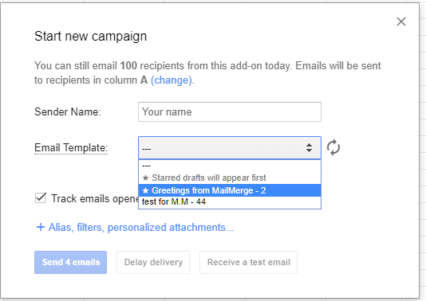This screenshot has height=301, width=426.
Task: Focus the Sender Name input field
Action: tap(230, 111)
